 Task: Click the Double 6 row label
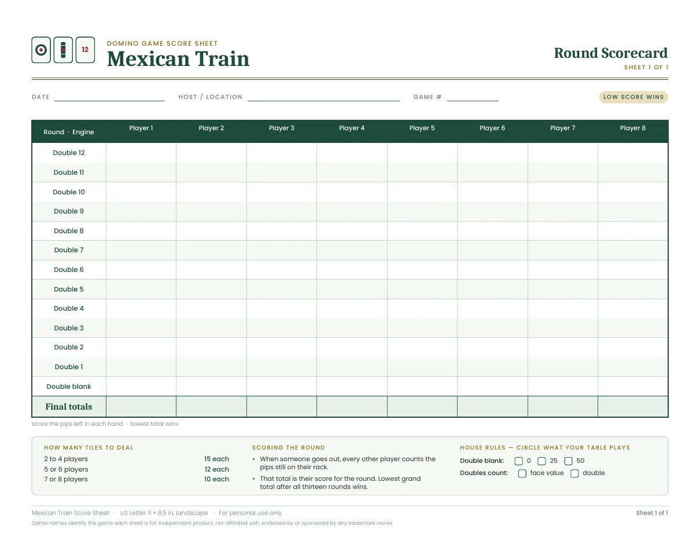(69, 270)
